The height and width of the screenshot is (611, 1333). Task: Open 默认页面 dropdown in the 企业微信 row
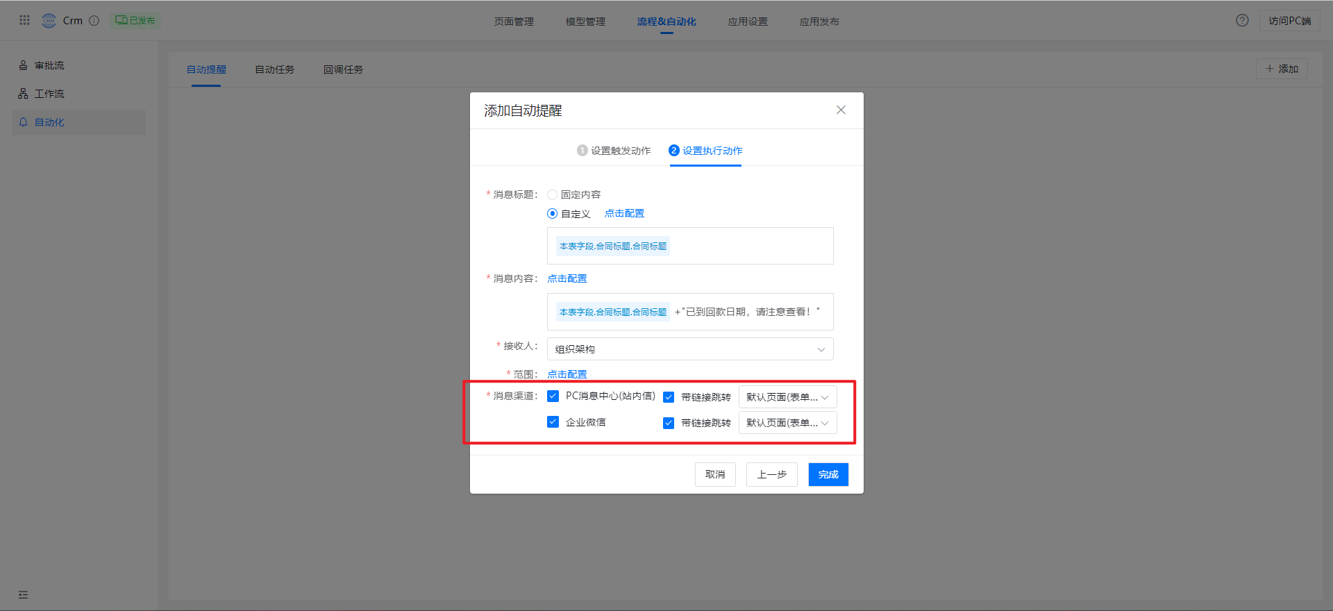(787, 423)
